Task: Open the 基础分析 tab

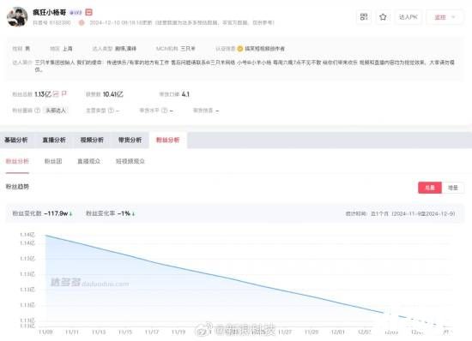Action: click(16, 140)
